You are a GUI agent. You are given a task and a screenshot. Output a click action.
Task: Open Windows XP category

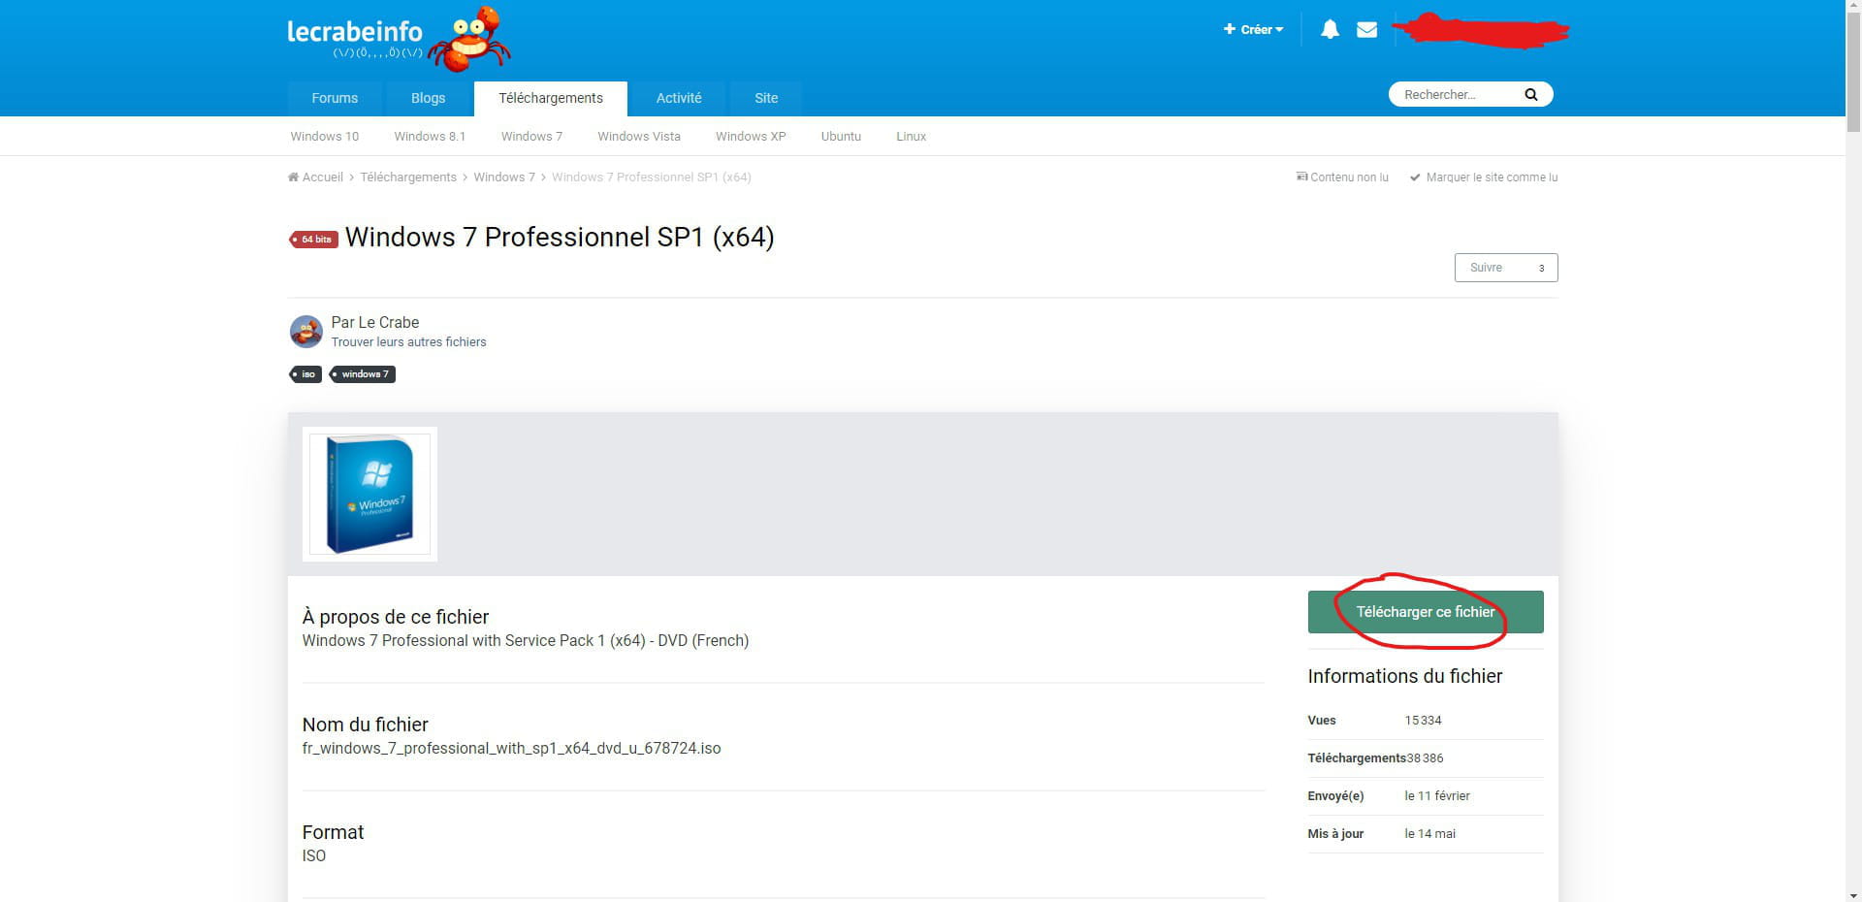click(x=751, y=136)
